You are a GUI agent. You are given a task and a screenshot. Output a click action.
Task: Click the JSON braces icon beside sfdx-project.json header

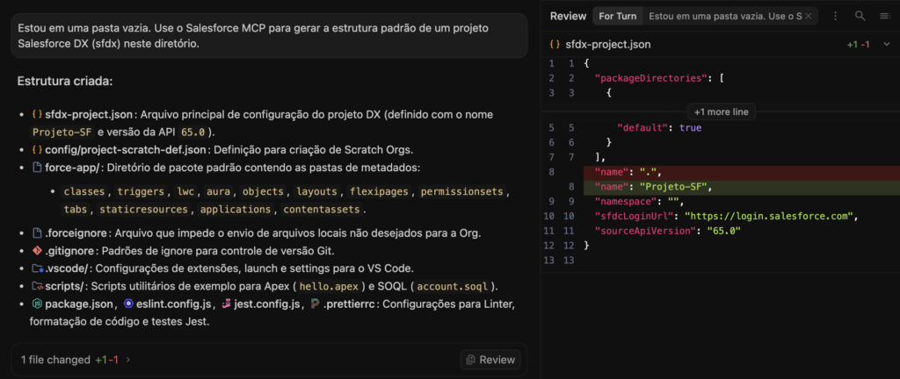click(x=555, y=44)
